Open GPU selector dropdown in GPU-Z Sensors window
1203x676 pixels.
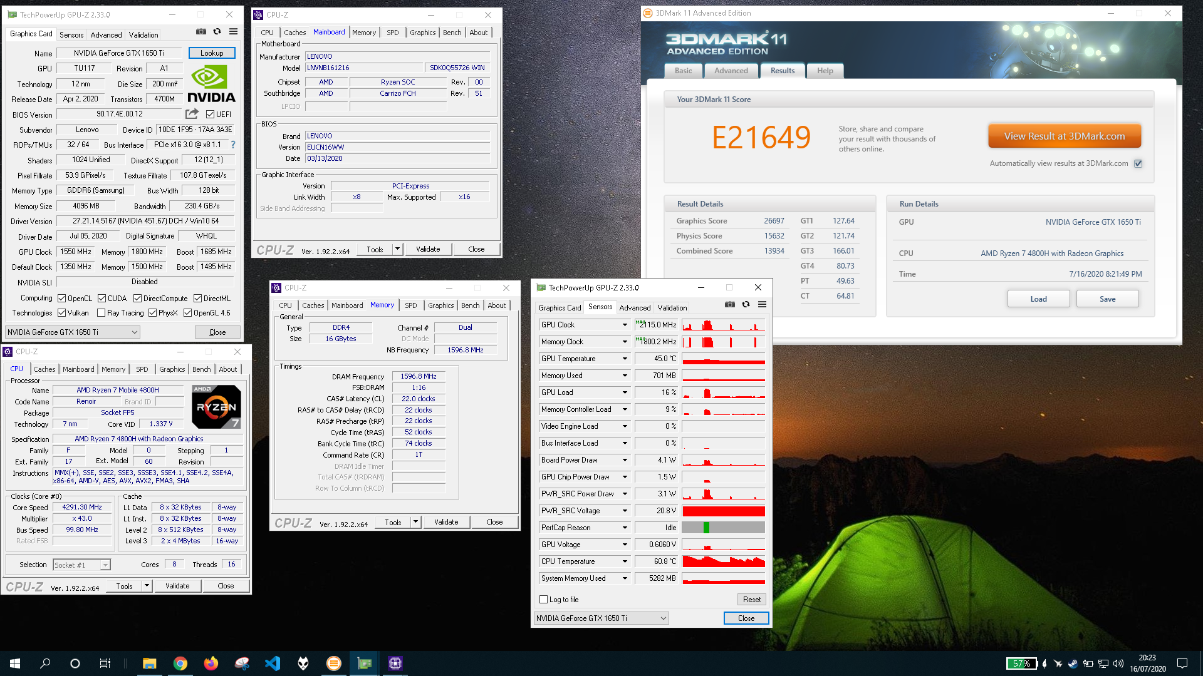pos(601,618)
